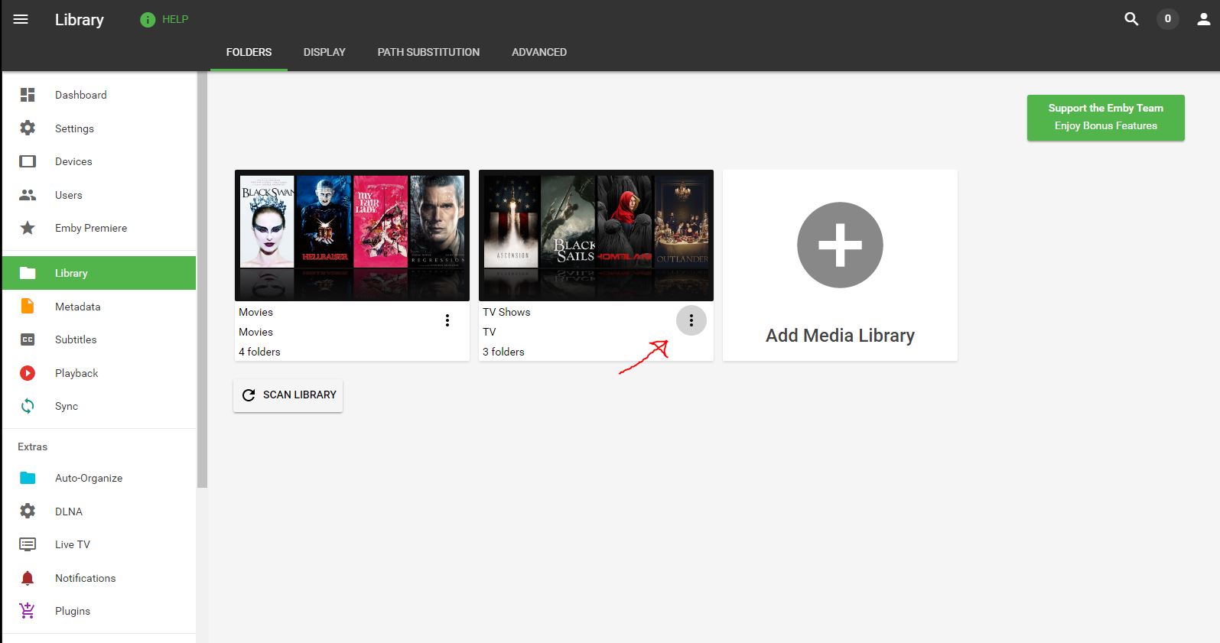1220x643 pixels.
Task: Select Devices in the sidebar
Action: tap(99, 161)
